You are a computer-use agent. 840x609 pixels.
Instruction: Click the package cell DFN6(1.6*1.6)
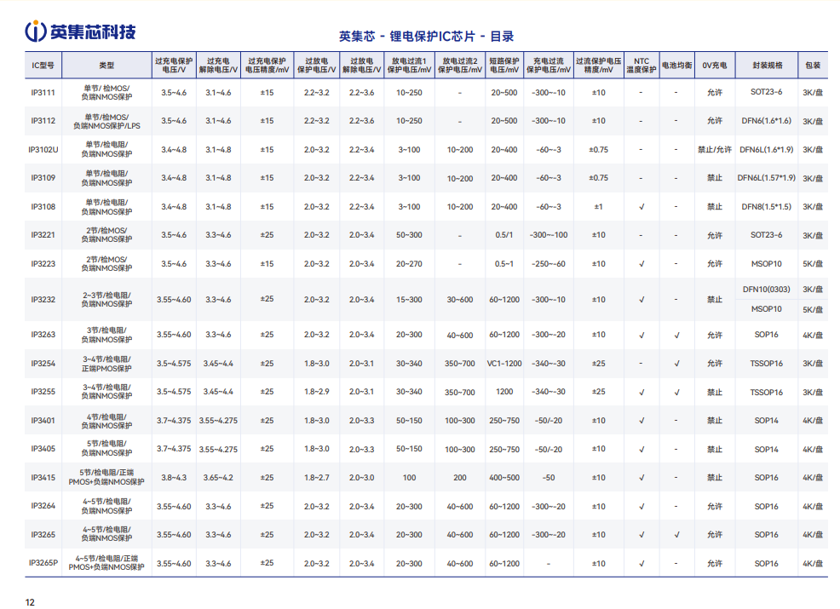click(x=766, y=121)
